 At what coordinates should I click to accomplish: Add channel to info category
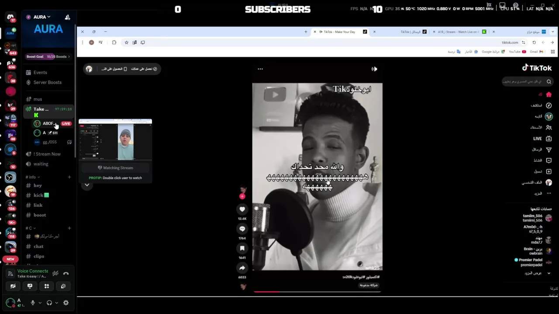[69, 177]
